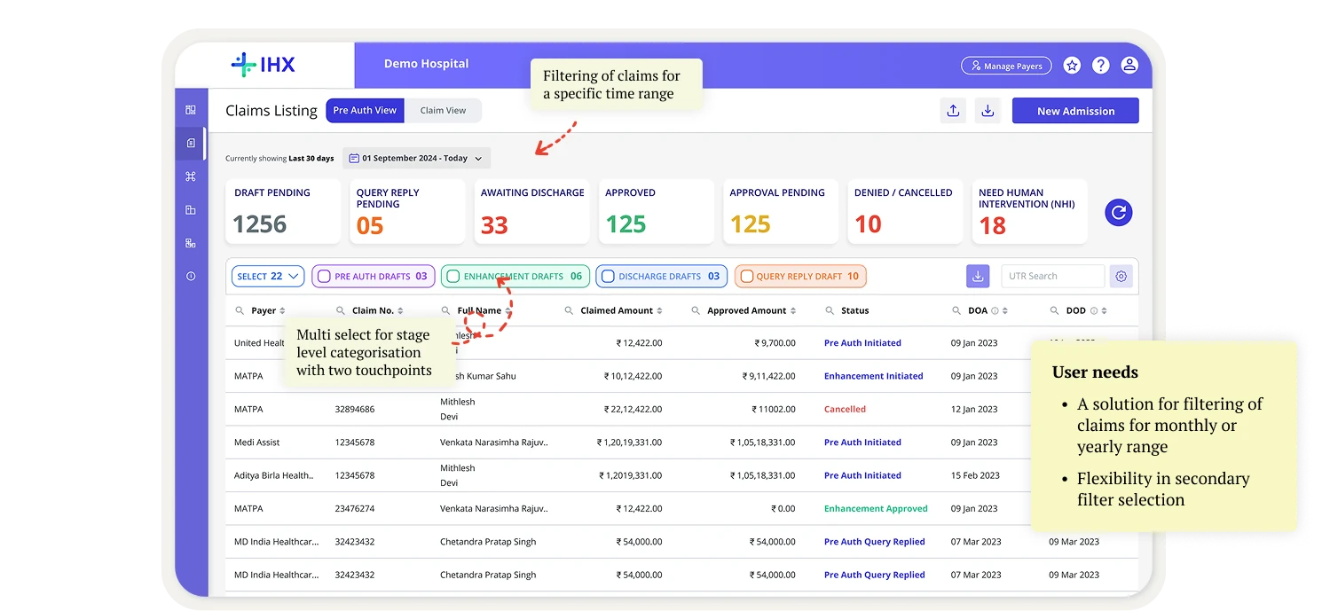Open table settings gear icon
The width and height of the screenshot is (1322, 611).
click(1121, 276)
